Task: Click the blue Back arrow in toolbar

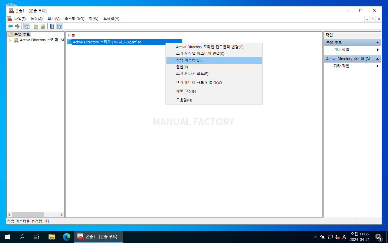Action: pos(10,26)
